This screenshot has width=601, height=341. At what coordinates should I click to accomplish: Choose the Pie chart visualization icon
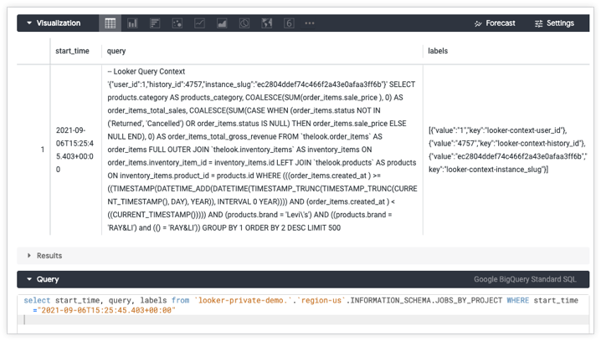[244, 23]
